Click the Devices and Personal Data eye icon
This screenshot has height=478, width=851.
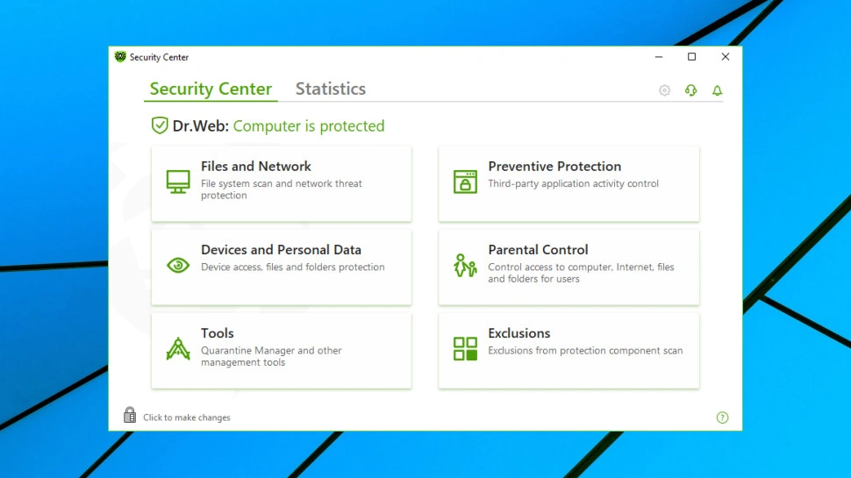click(178, 265)
